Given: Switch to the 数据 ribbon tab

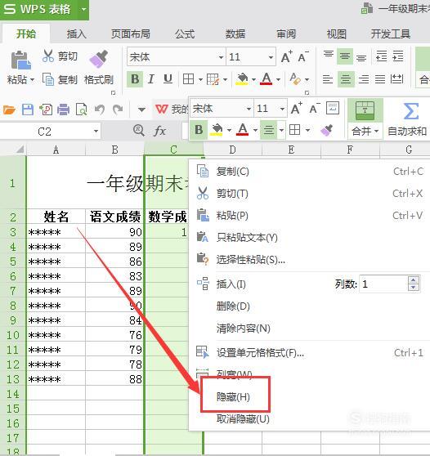Looking at the screenshot, I should coord(235,34).
